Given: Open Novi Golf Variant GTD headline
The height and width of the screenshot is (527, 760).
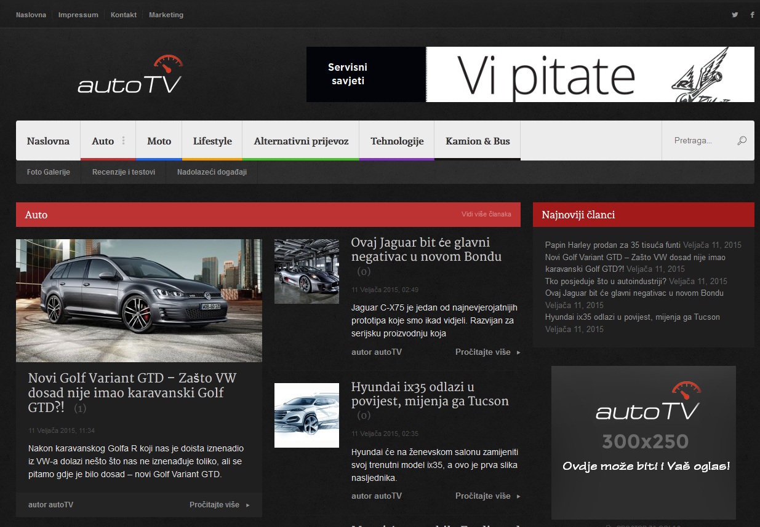Looking at the screenshot, I should (132, 392).
